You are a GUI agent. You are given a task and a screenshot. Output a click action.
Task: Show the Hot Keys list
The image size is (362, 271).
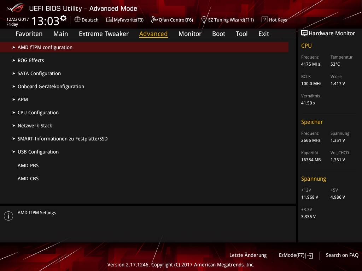274,20
